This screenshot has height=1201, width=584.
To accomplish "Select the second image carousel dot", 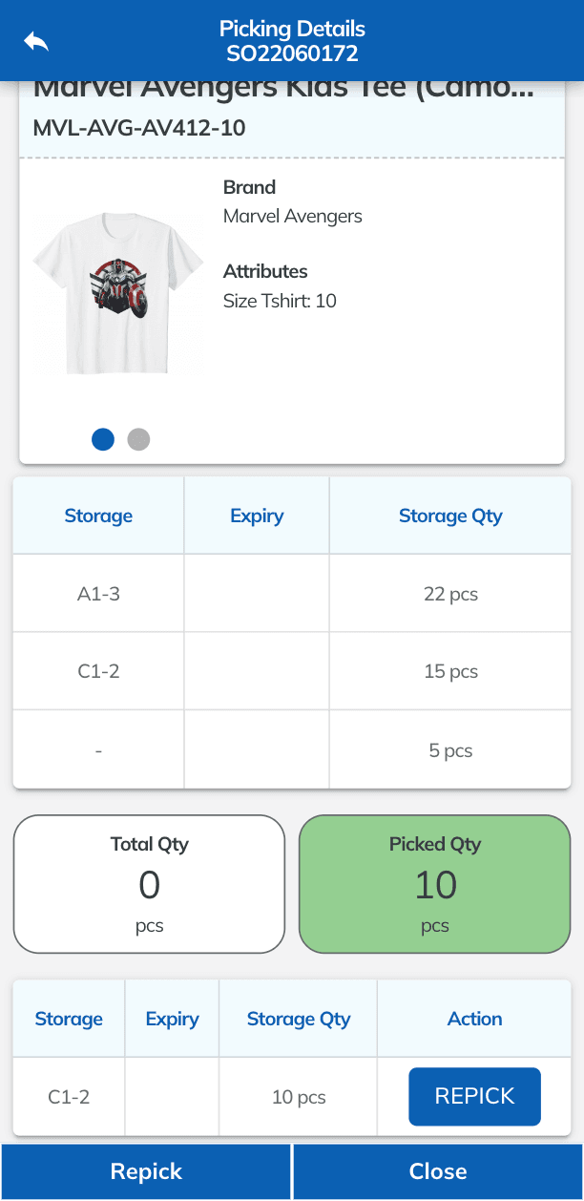I will coord(139,439).
